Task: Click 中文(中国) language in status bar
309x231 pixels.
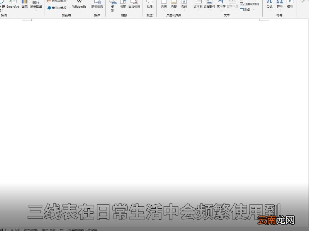Action: [31, 229]
